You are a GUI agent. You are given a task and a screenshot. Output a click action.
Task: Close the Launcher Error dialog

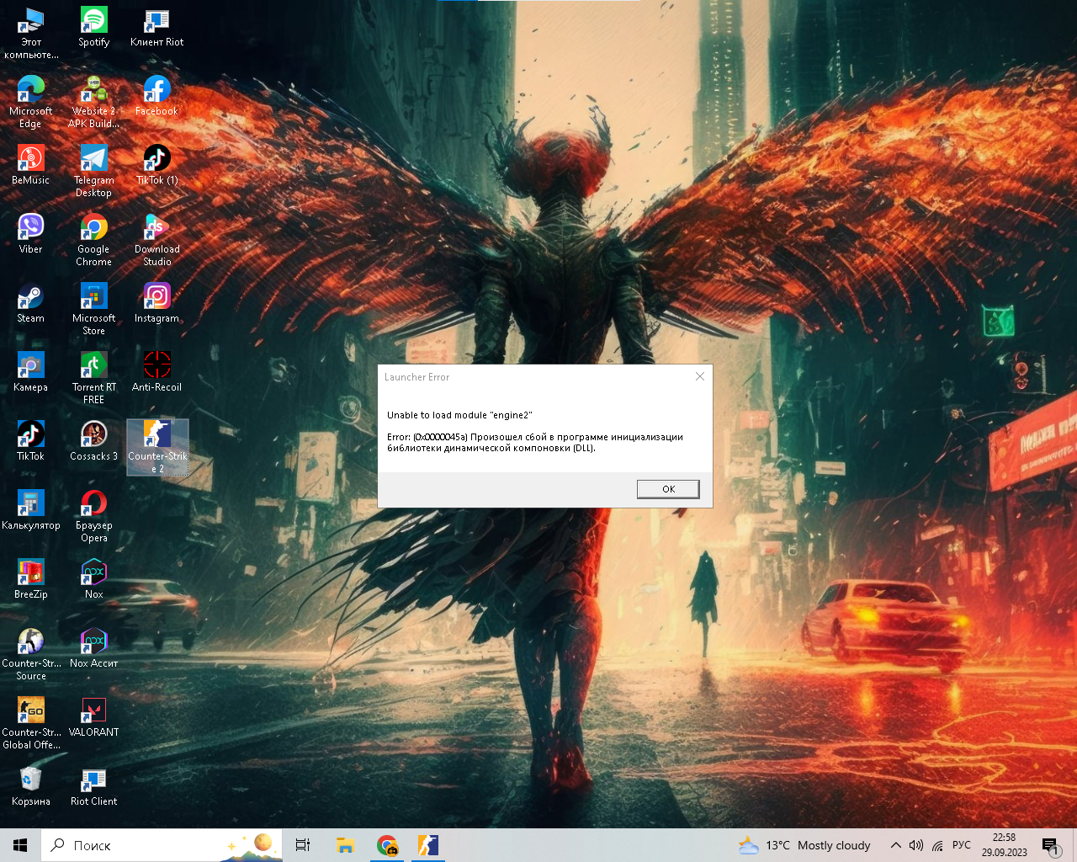coord(700,376)
